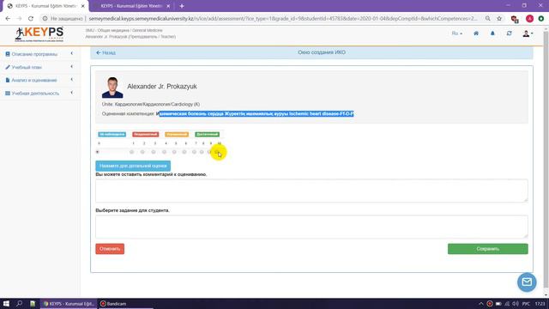
Task: Open the notifications bell icon
Action: click(x=492, y=33)
